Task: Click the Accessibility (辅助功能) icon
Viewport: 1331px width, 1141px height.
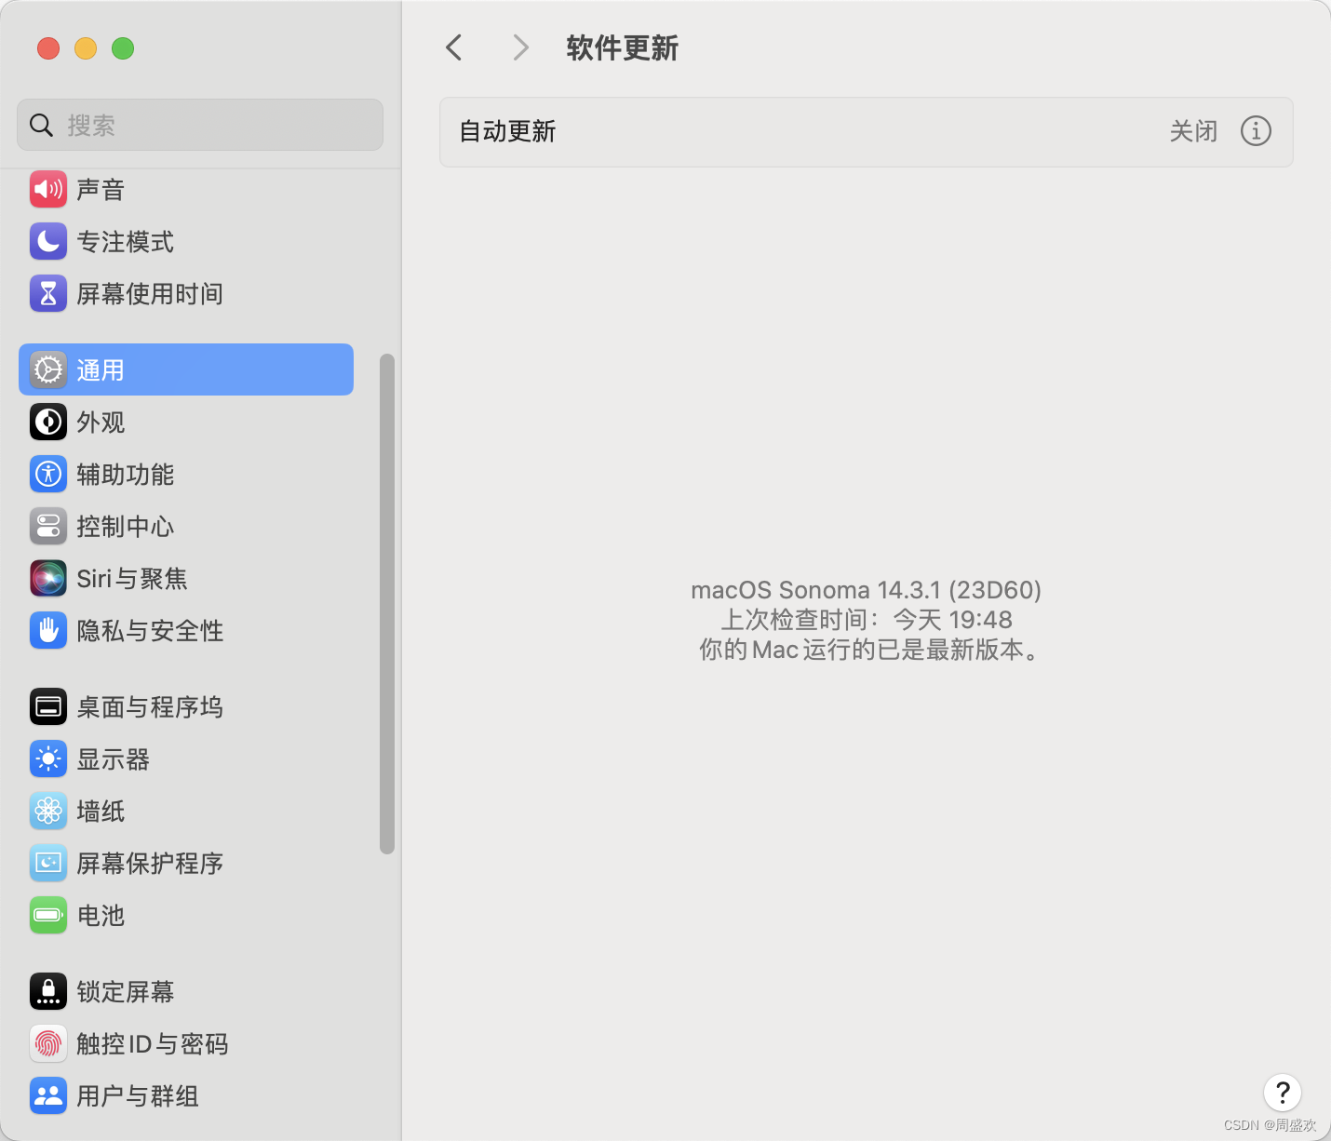Action: pyautogui.click(x=48, y=474)
